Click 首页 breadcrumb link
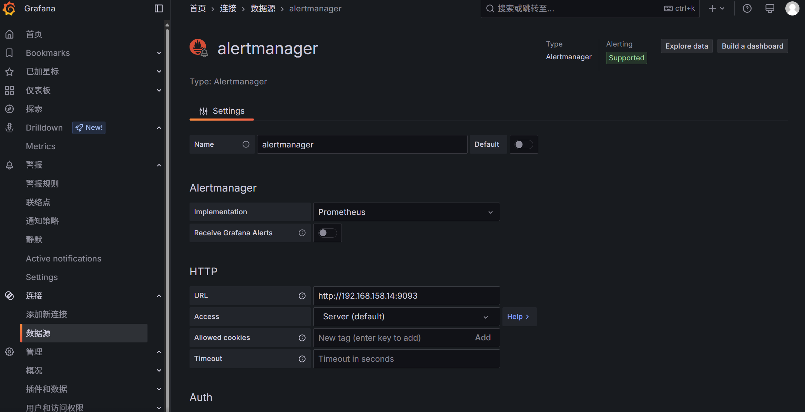This screenshot has height=412, width=805. click(198, 8)
